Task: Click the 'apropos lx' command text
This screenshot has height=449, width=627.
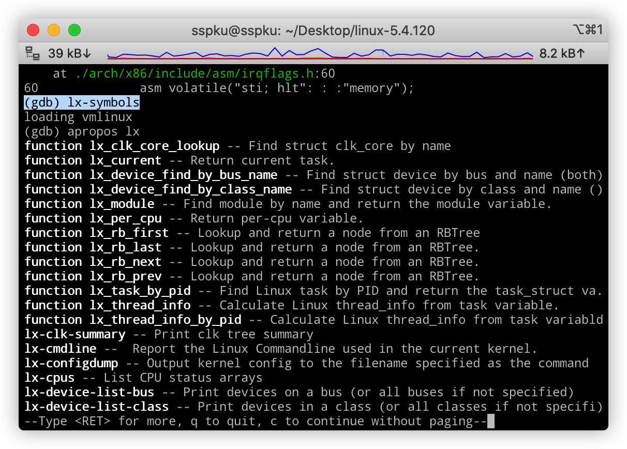Action: tap(103, 132)
